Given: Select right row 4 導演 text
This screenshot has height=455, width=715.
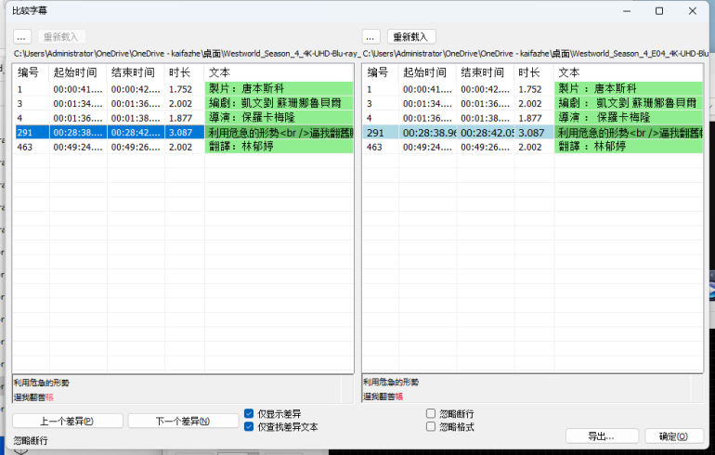Looking at the screenshot, I should click(x=629, y=118).
